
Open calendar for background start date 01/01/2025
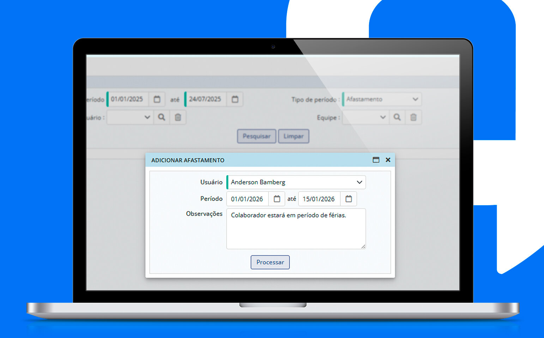[x=157, y=99]
